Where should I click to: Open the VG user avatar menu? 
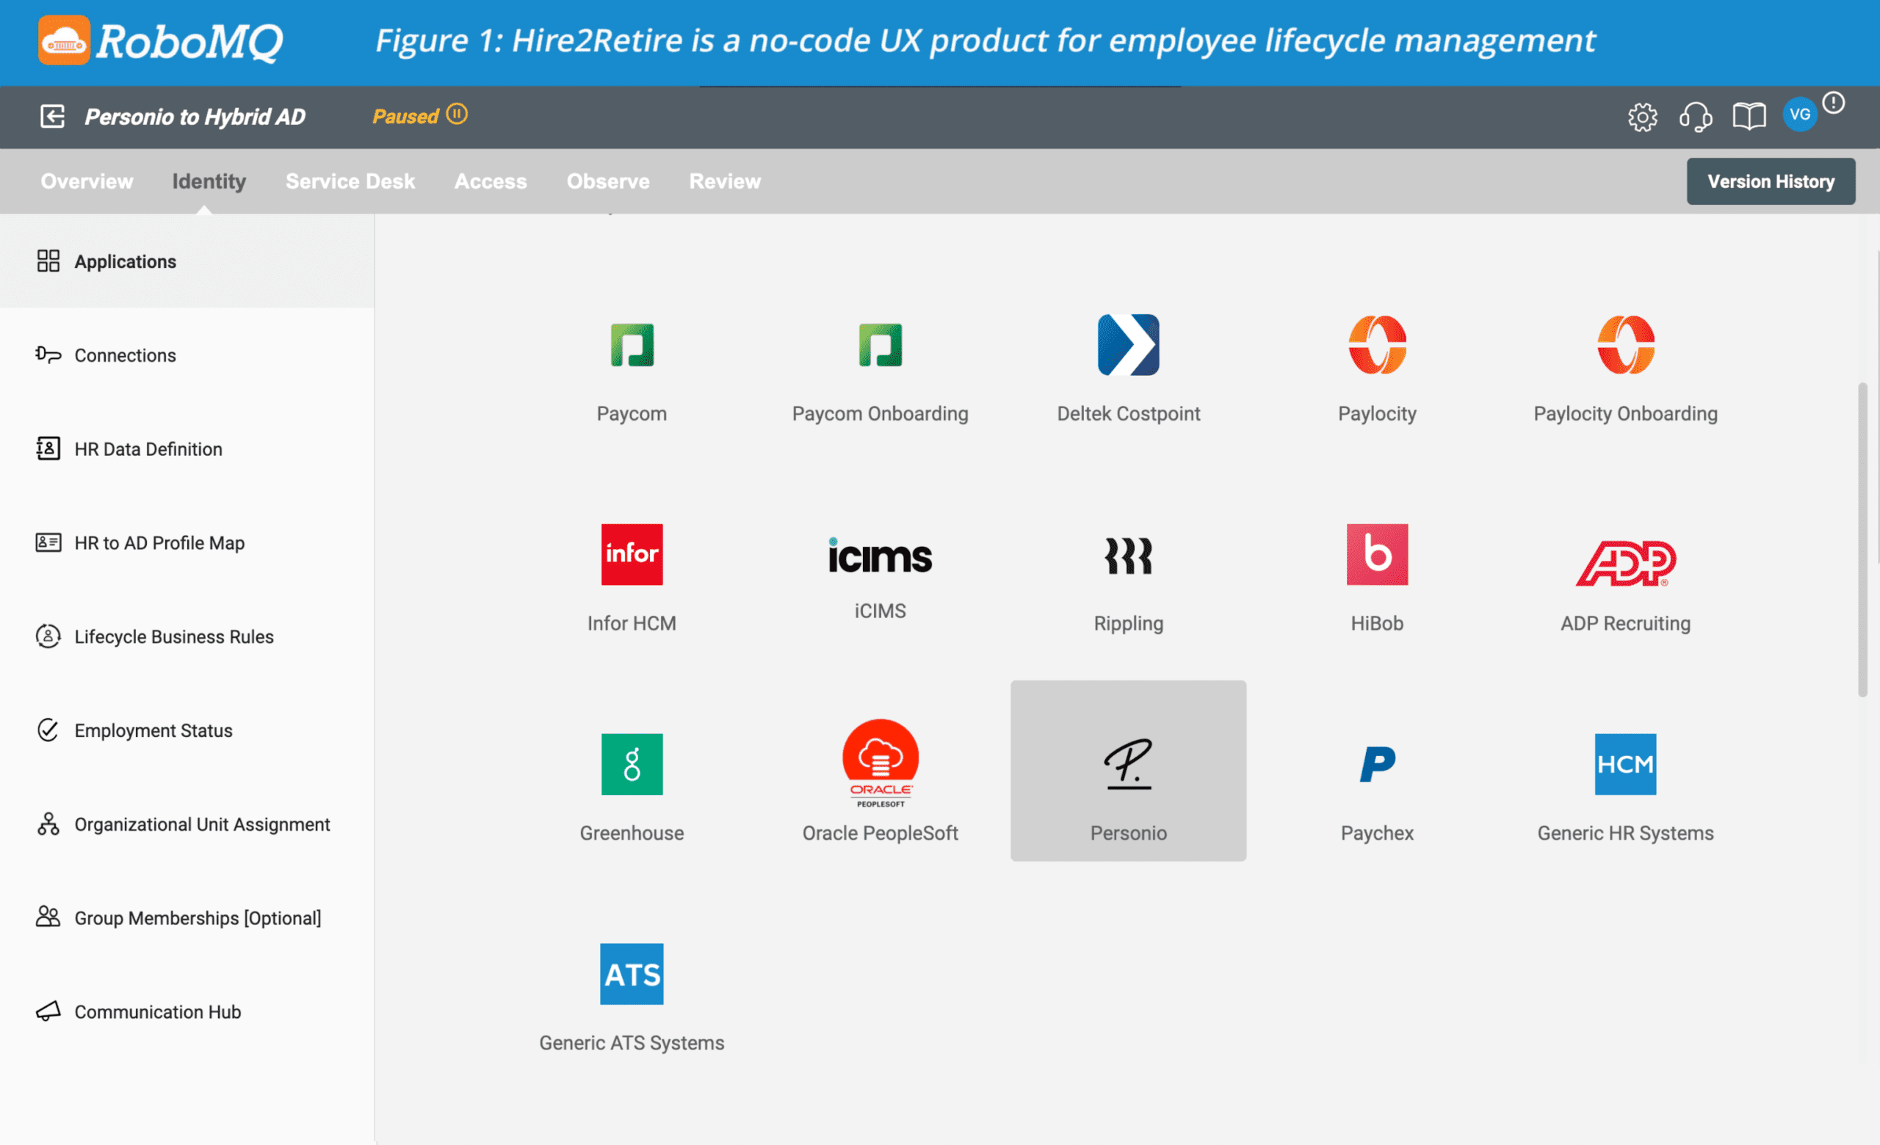(1799, 115)
